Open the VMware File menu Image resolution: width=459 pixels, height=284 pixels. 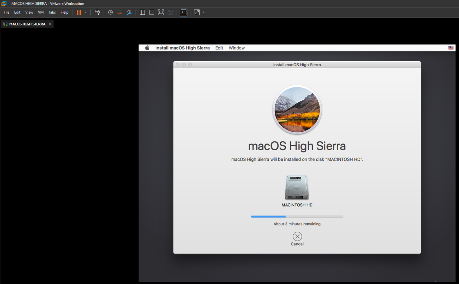point(6,12)
